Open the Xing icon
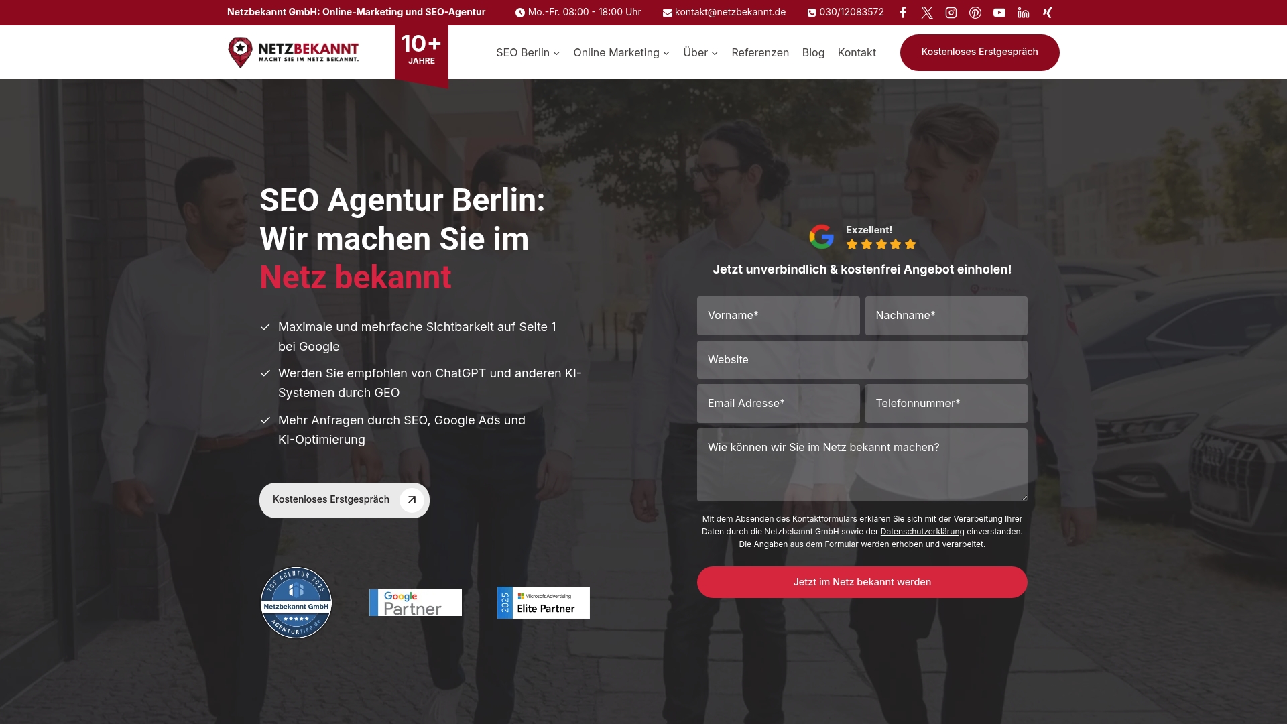1287x724 pixels. [1047, 12]
